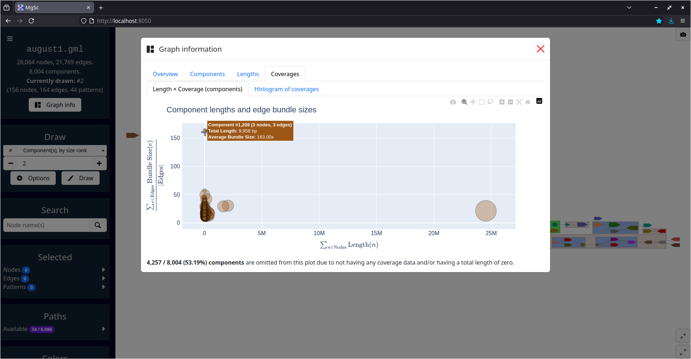Open the browser application menu

pos(683,21)
